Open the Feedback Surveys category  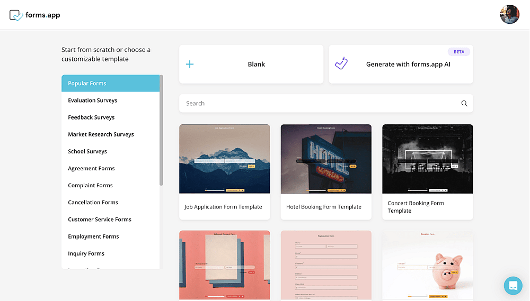(x=91, y=117)
